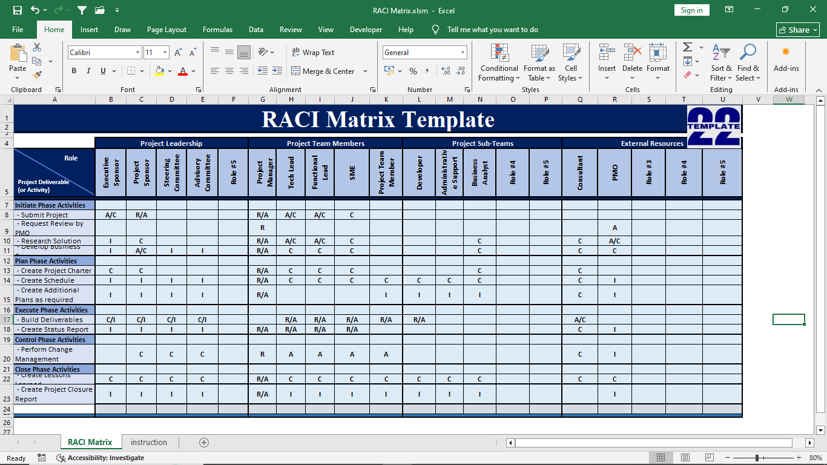Click the Sign in button
This screenshot has width=827, height=465.
click(x=691, y=10)
